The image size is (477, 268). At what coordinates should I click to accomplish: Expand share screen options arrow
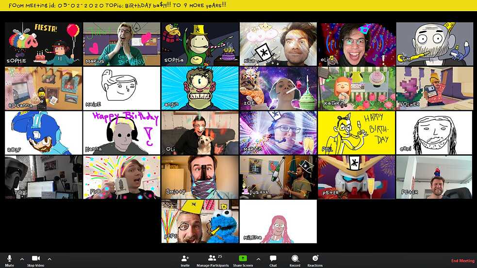258,259
